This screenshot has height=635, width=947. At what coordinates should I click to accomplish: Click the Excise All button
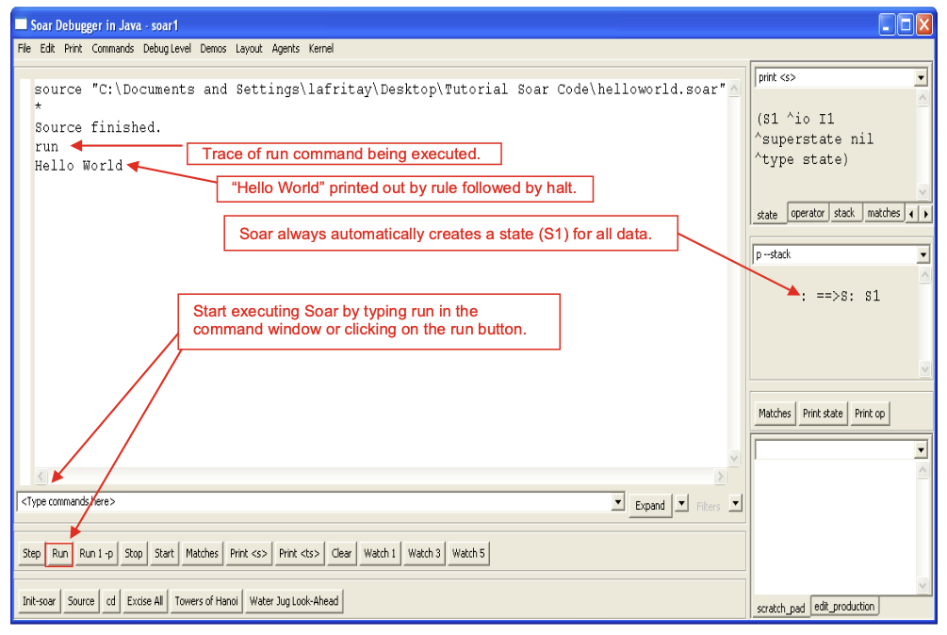tap(144, 600)
